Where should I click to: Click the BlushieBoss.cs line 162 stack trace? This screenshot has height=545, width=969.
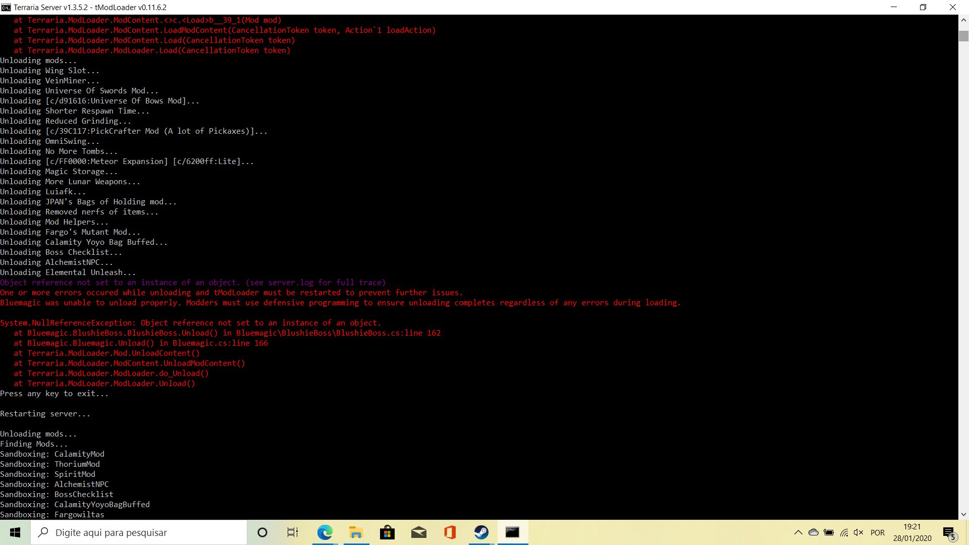coord(227,333)
